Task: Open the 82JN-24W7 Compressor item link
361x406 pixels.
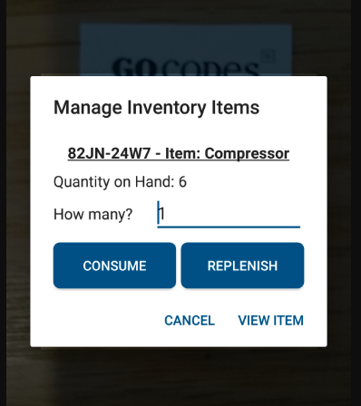Action: (179, 153)
